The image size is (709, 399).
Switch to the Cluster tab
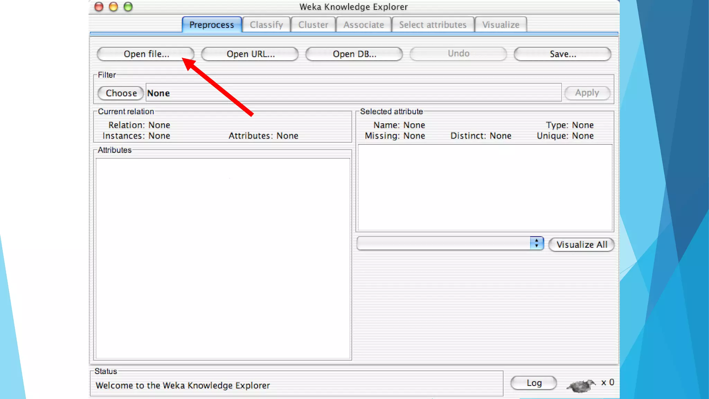tap(313, 25)
